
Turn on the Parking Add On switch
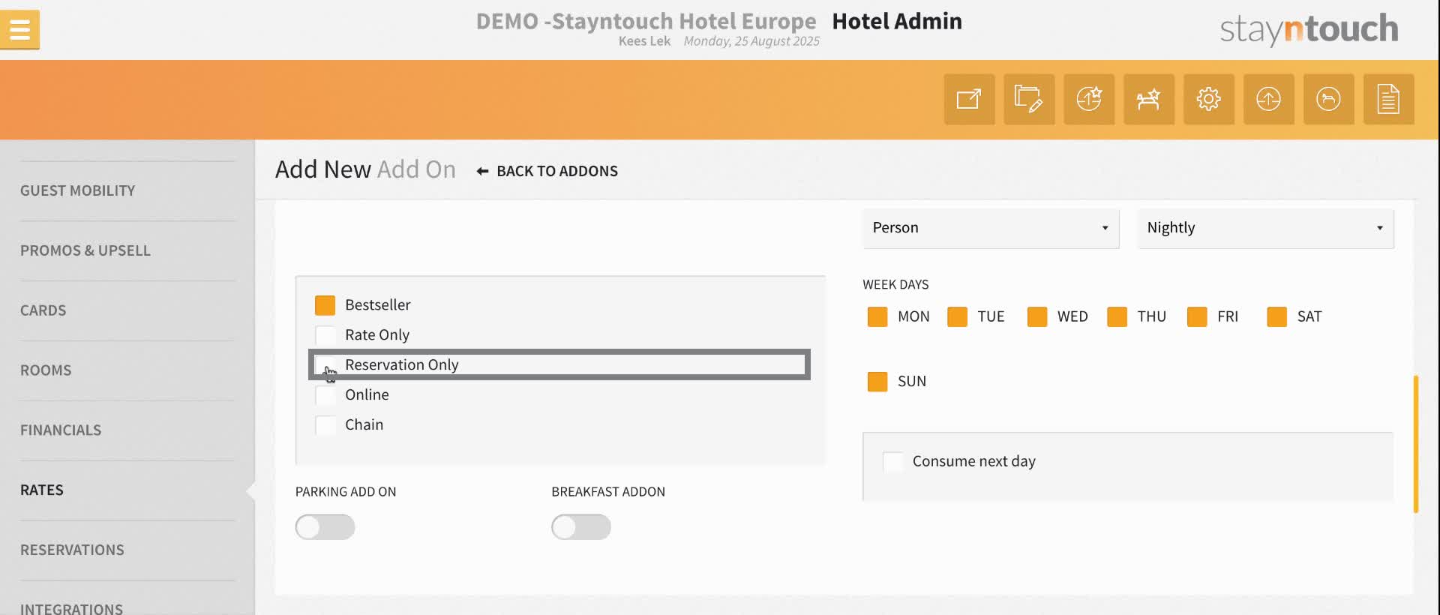[325, 527]
